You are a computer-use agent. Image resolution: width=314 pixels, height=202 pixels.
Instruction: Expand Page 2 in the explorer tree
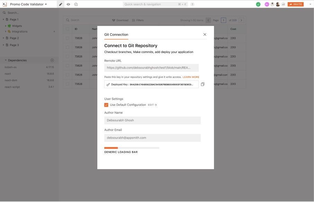tap(3, 38)
